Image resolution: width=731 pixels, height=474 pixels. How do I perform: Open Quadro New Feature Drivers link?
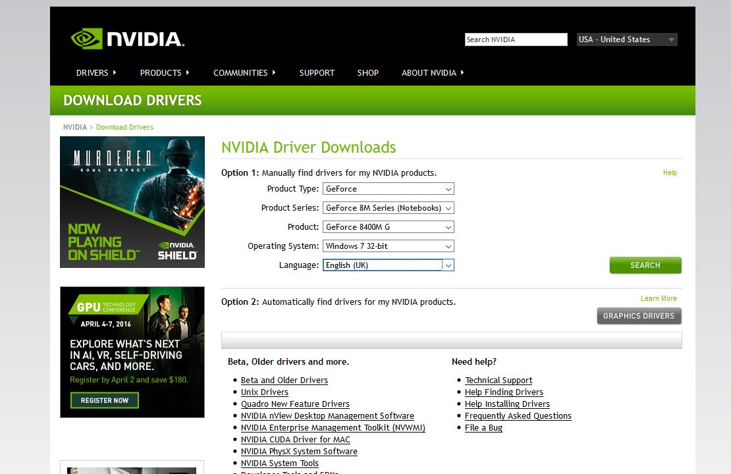pyautogui.click(x=295, y=404)
